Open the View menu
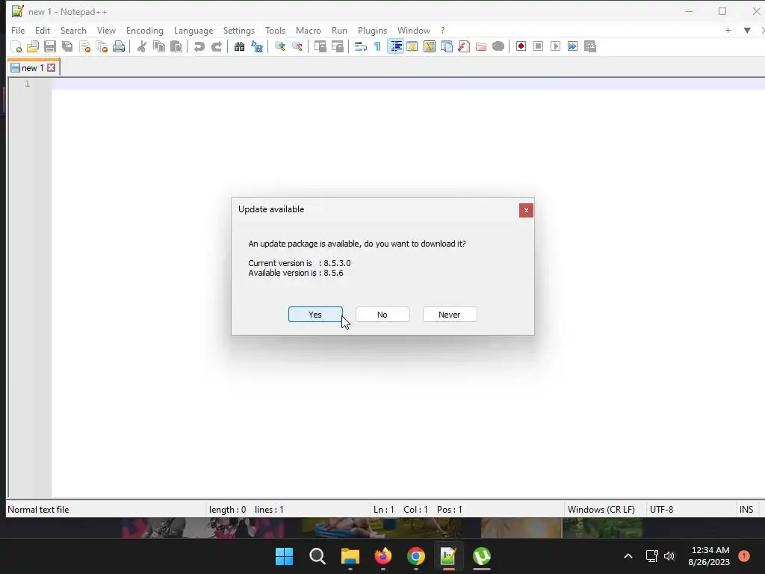765x574 pixels. coord(106,30)
